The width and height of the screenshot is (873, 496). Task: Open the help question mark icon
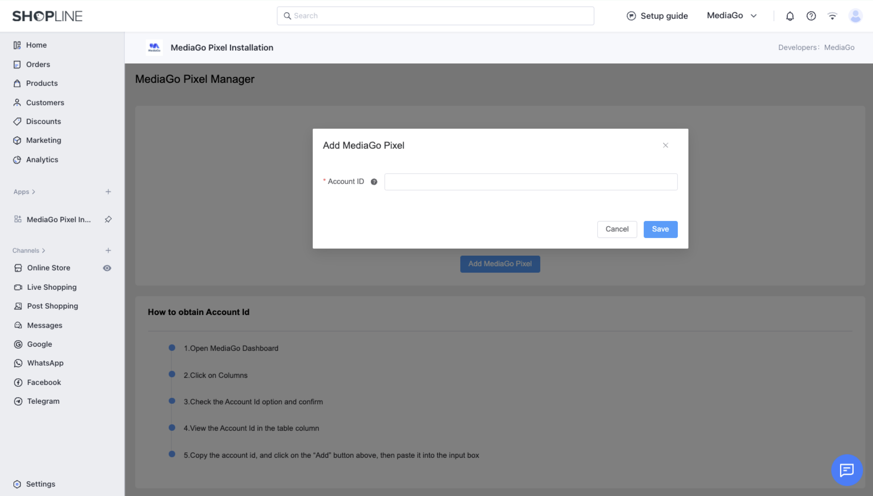(811, 16)
